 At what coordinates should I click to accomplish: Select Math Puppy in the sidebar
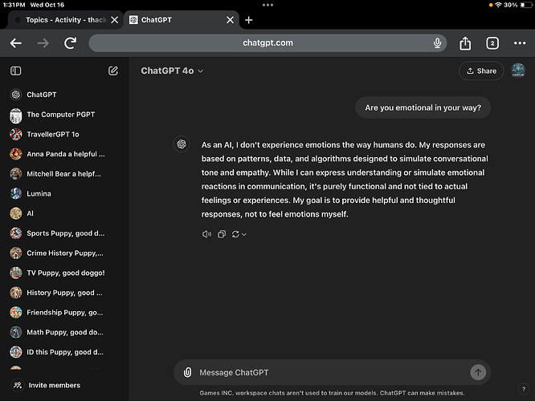tap(64, 332)
